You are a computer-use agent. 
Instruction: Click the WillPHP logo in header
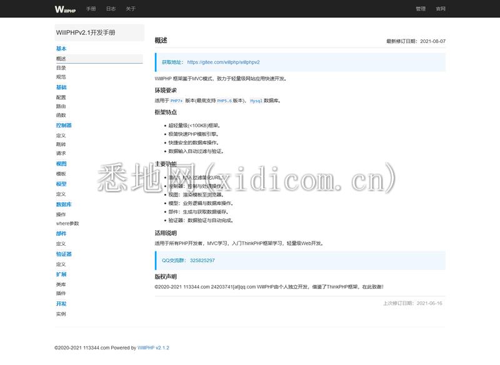(65, 9)
